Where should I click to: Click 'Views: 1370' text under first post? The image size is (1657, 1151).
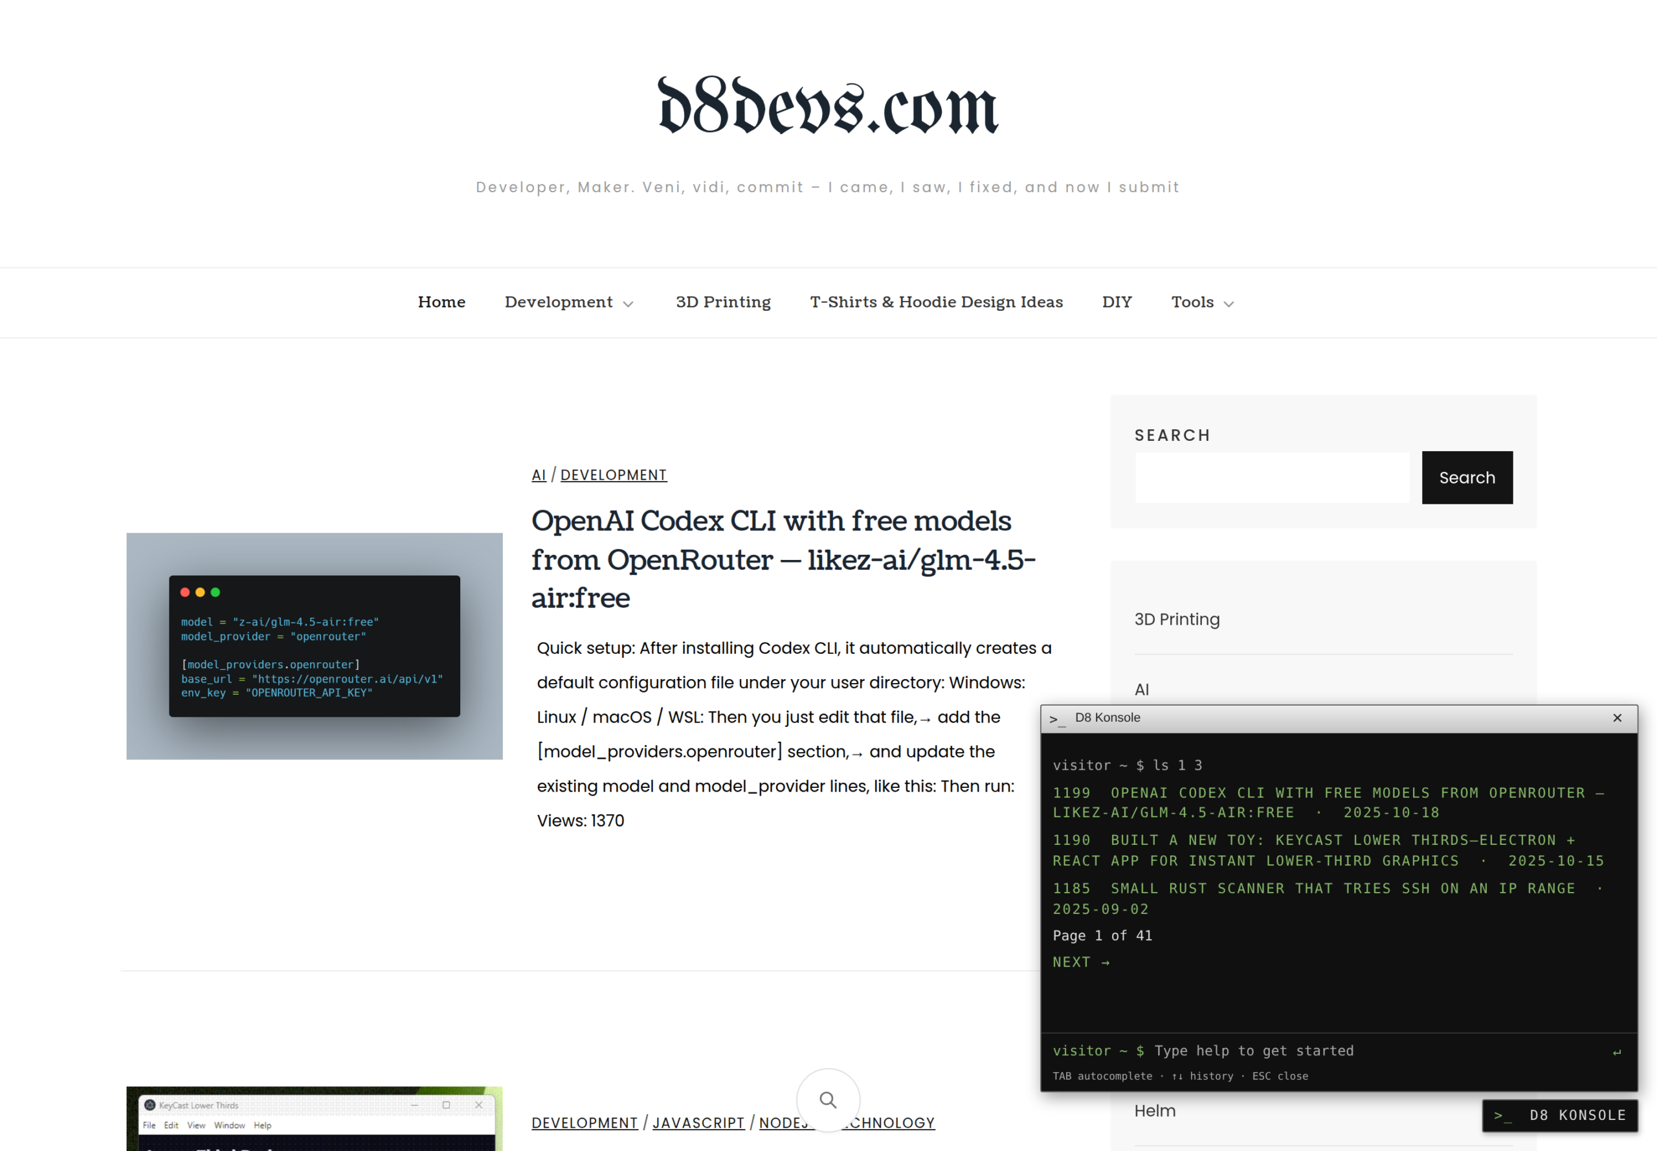click(x=581, y=821)
